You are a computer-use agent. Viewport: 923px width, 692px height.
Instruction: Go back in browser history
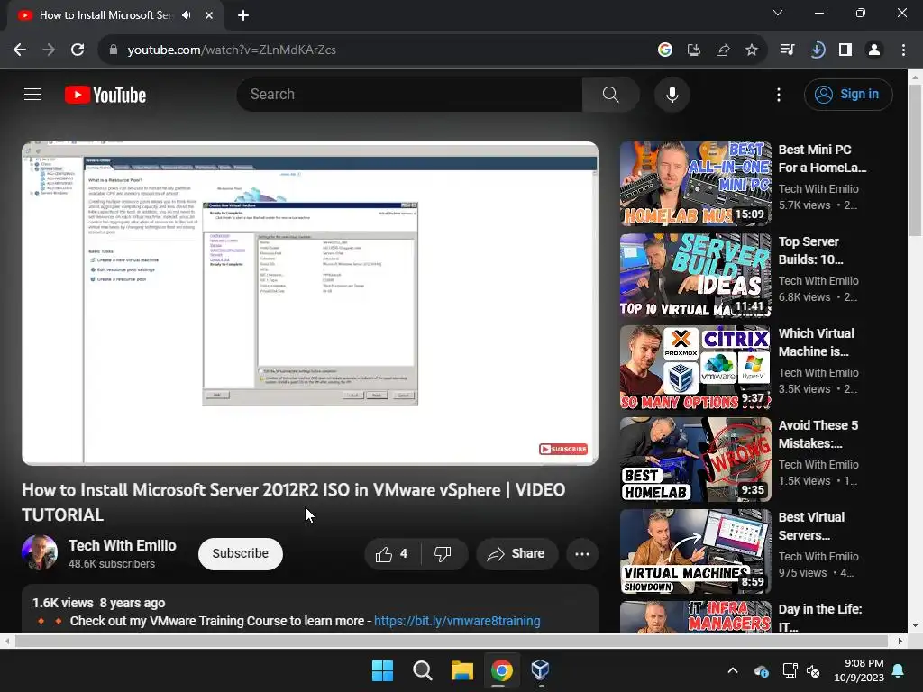[20, 50]
